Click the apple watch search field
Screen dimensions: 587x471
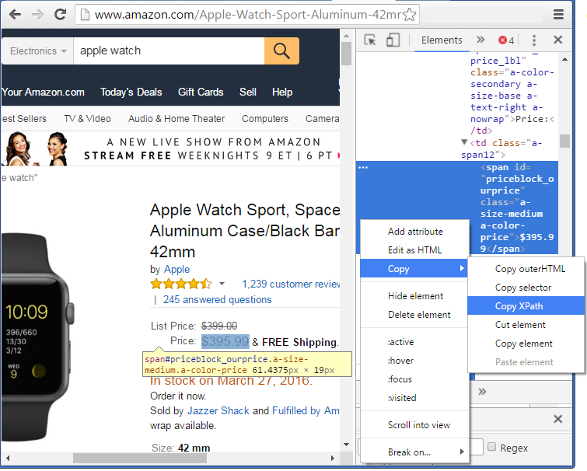tap(169, 51)
